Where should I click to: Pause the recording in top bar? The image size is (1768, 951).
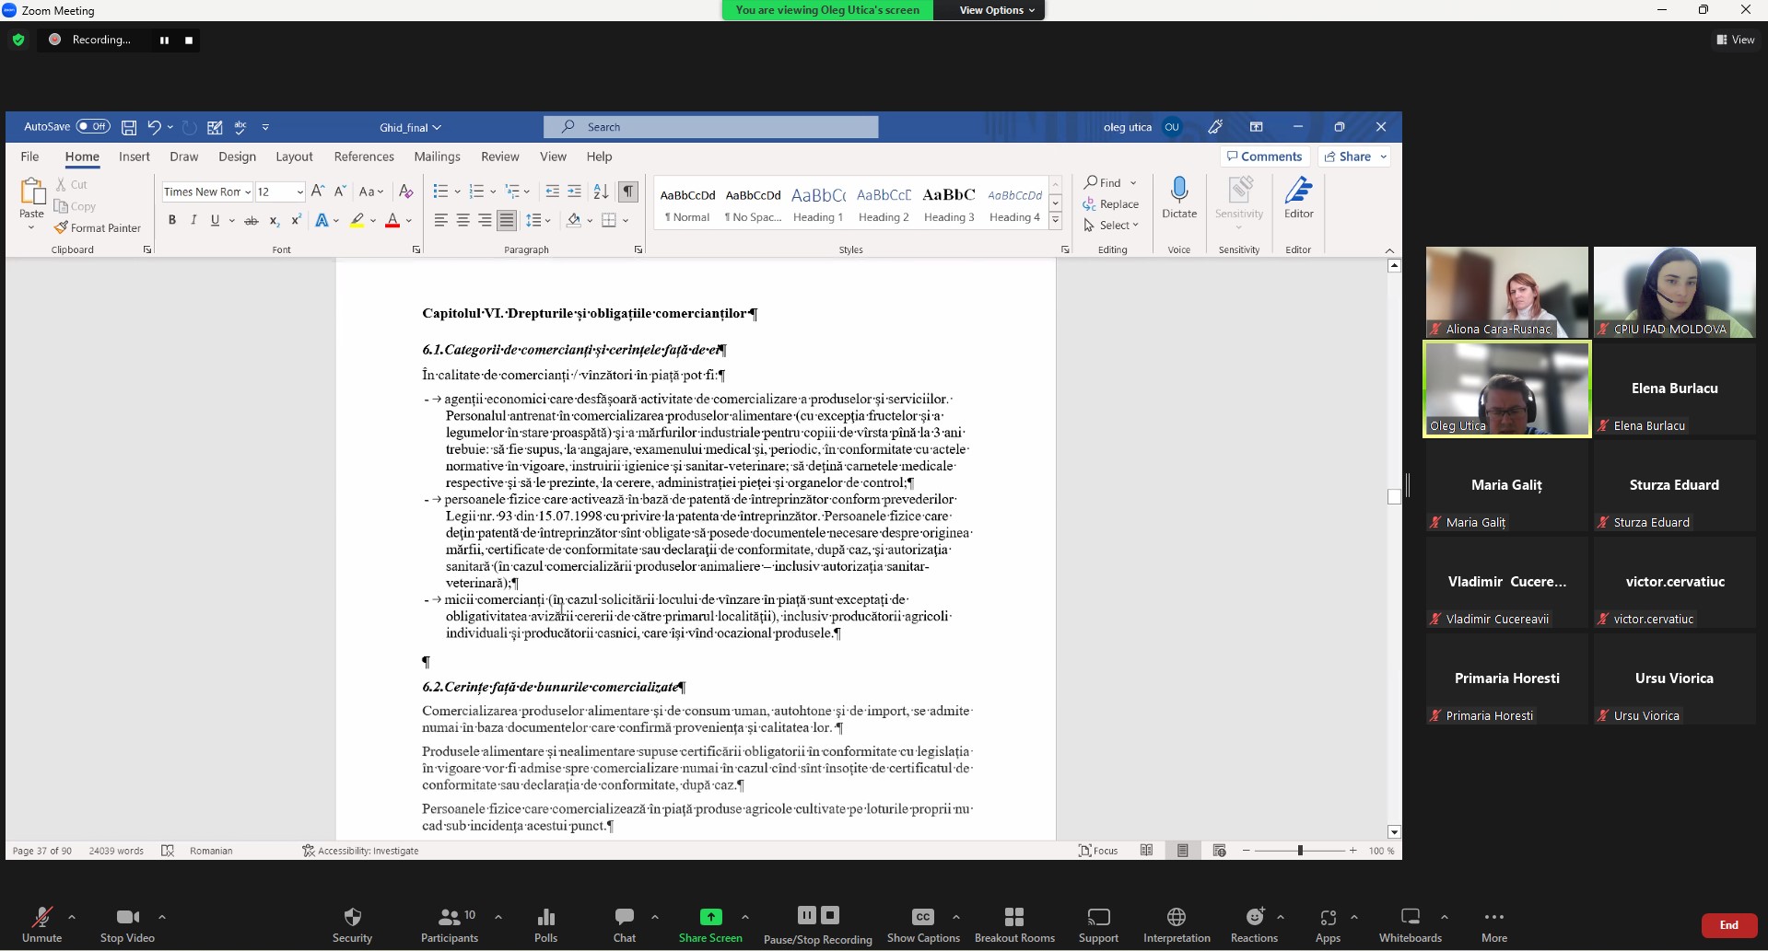pos(164,41)
